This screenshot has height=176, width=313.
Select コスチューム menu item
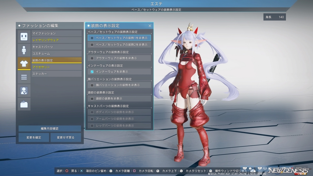coord(57,54)
